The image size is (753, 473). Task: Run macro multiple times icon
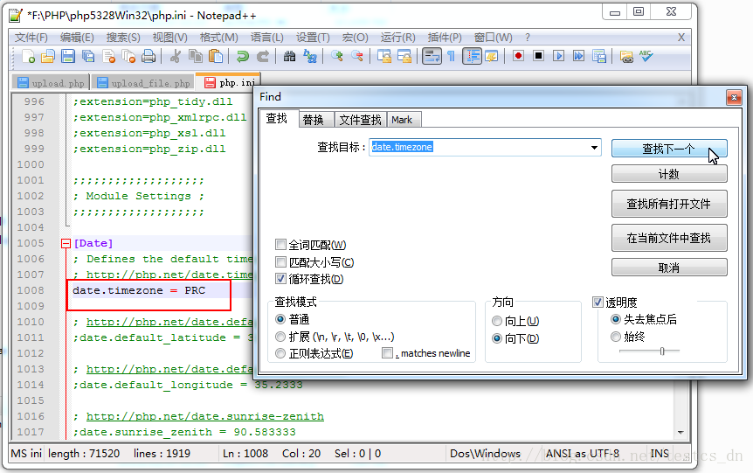578,56
